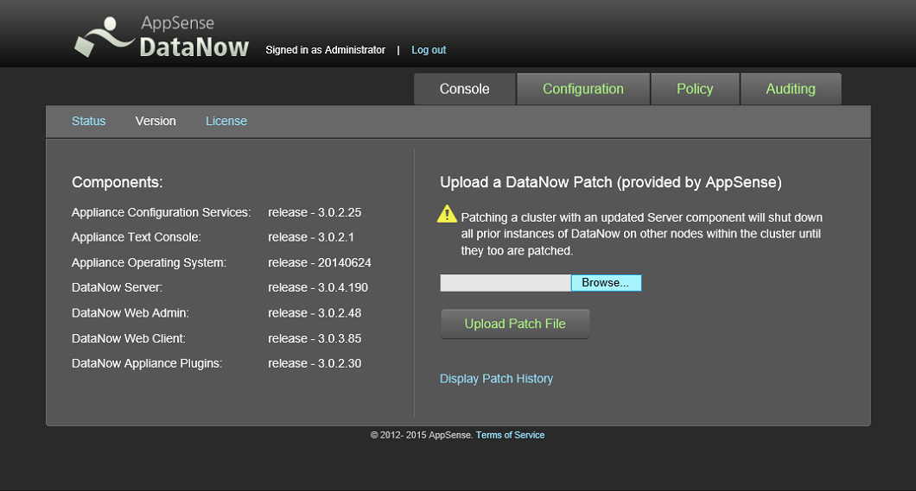This screenshot has width=916, height=491.
Task: Switch to the Configuration tab
Action: click(x=583, y=89)
